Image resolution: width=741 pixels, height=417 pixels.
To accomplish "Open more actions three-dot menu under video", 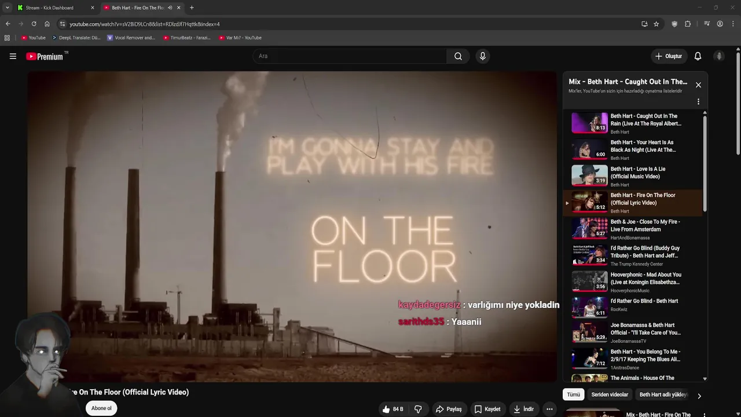I will [x=549, y=409].
